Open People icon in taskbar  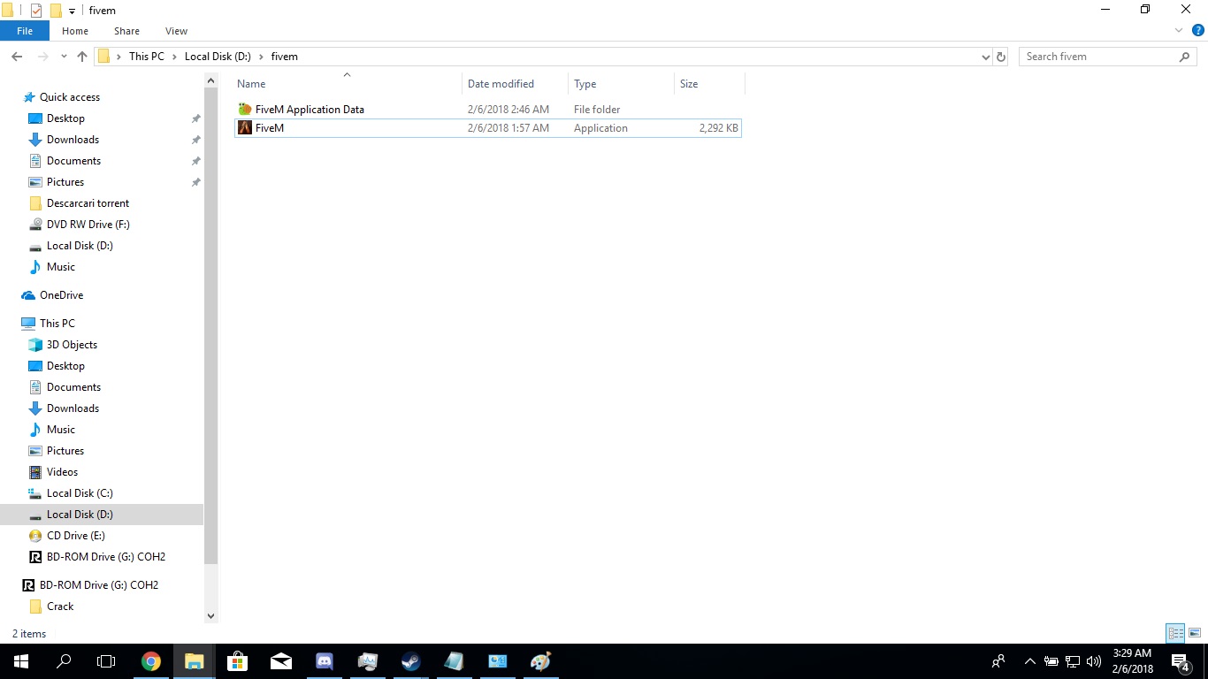pyautogui.click(x=998, y=661)
